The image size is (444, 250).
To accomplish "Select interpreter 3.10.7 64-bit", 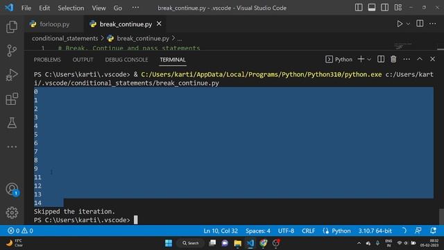I will pyautogui.click(x=375, y=231).
